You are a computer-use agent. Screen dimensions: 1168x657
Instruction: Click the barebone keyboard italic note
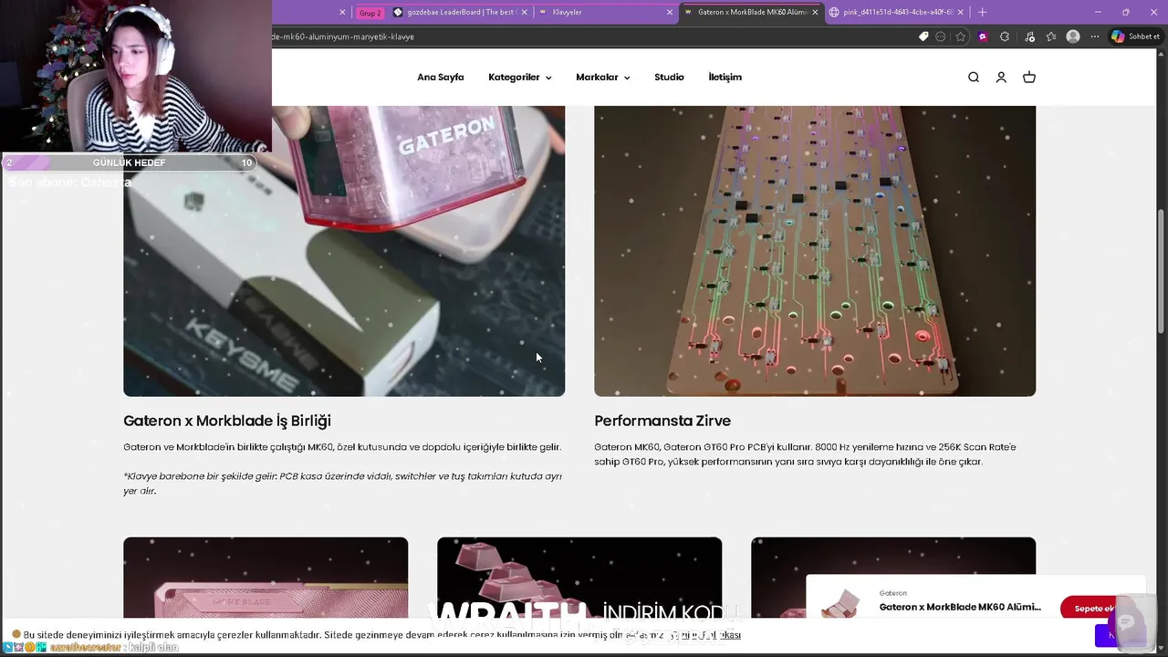click(342, 484)
